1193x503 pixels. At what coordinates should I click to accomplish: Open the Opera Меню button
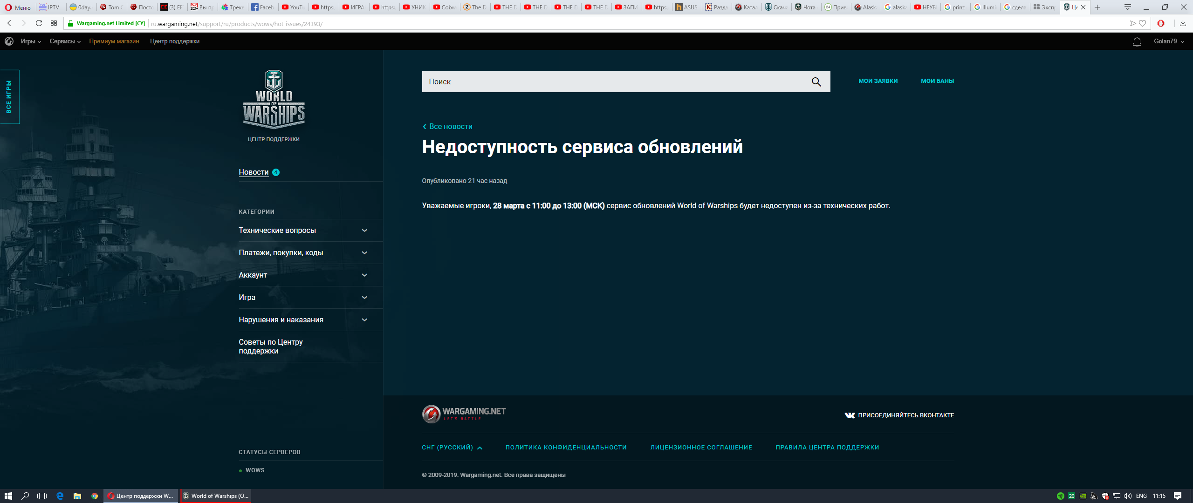(18, 7)
